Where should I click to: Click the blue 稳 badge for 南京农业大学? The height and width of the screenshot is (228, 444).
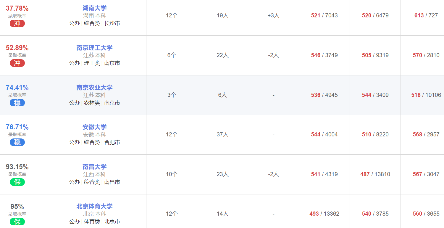(x=17, y=103)
